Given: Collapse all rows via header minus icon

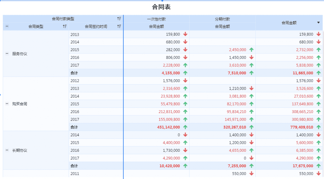Looking at the screenshot, I should point(7,26).
